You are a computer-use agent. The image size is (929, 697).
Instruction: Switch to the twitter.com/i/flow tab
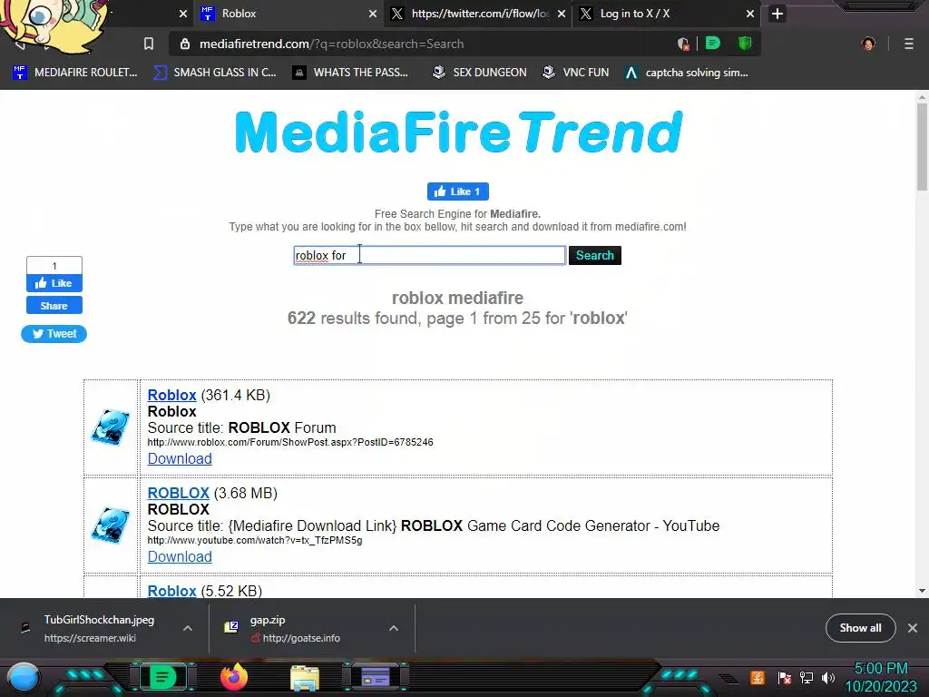[479, 14]
